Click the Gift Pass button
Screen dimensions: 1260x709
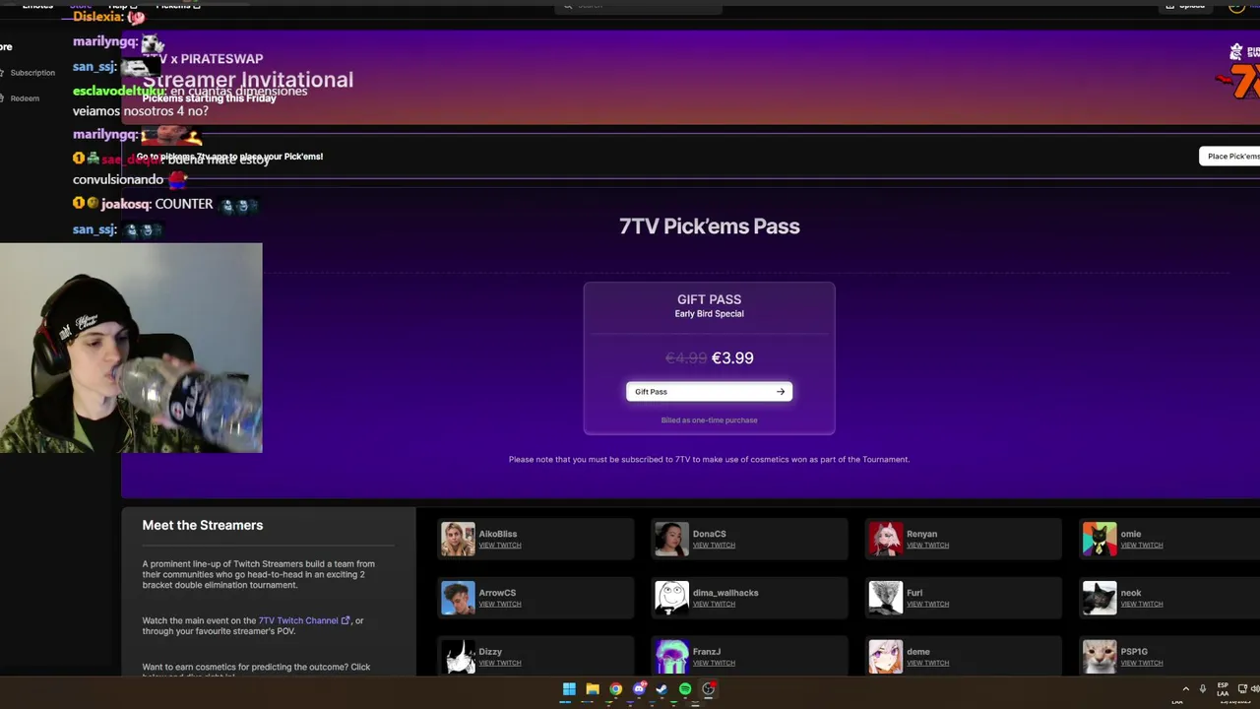pyautogui.click(x=709, y=392)
